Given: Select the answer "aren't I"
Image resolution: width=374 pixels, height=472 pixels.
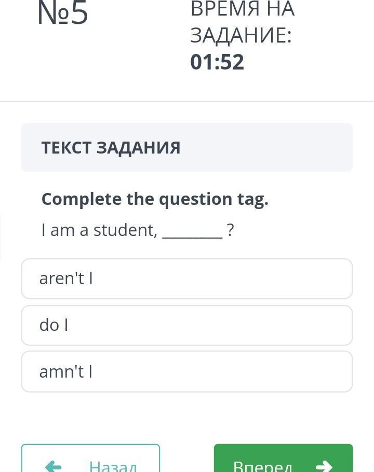Looking at the screenshot, I should point(186,279).
